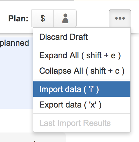Choose Collapse All ( shift + c )

pos(82,71)
